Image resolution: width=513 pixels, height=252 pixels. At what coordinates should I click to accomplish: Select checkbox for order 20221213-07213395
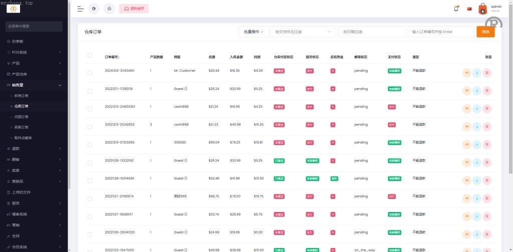tap(90, 144)
